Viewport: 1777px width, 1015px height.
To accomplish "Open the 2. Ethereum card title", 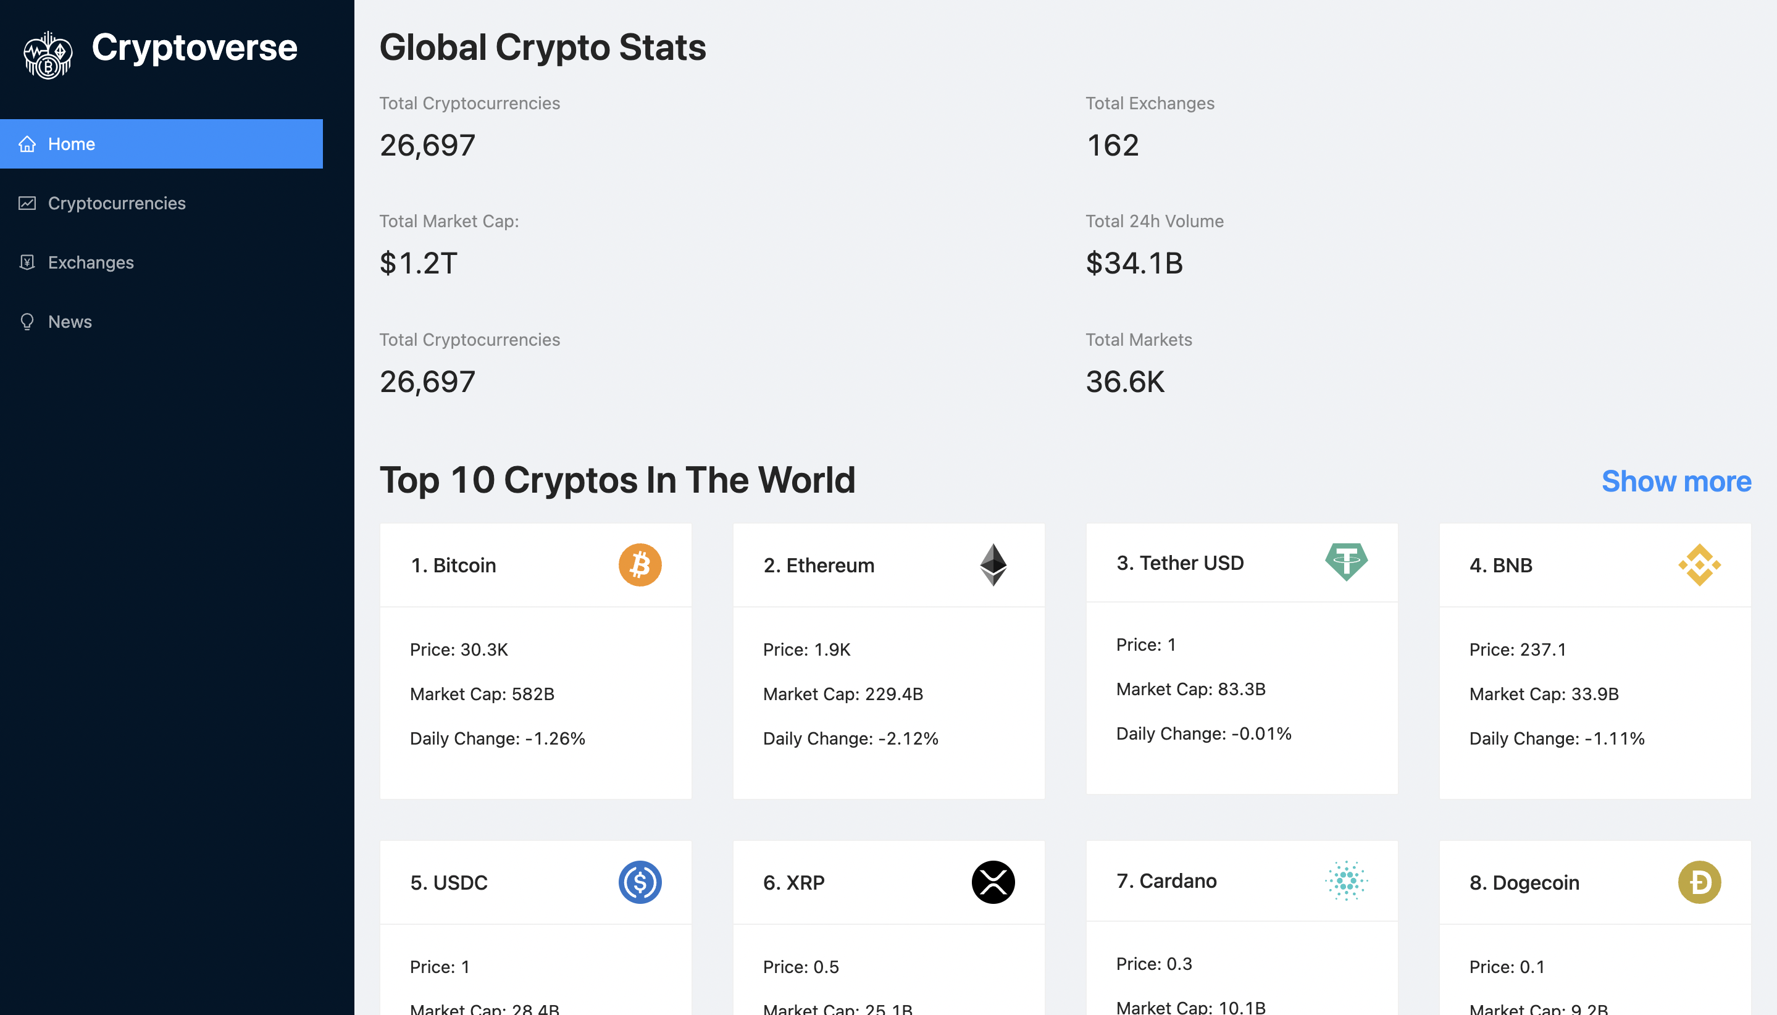I will click(x=819, y=565).
